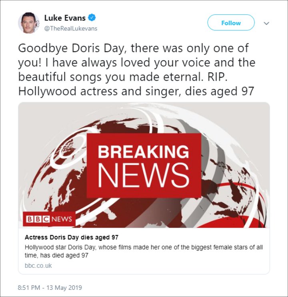Open the 8:51 PM tweet timestamp

(x=29, y=287)
